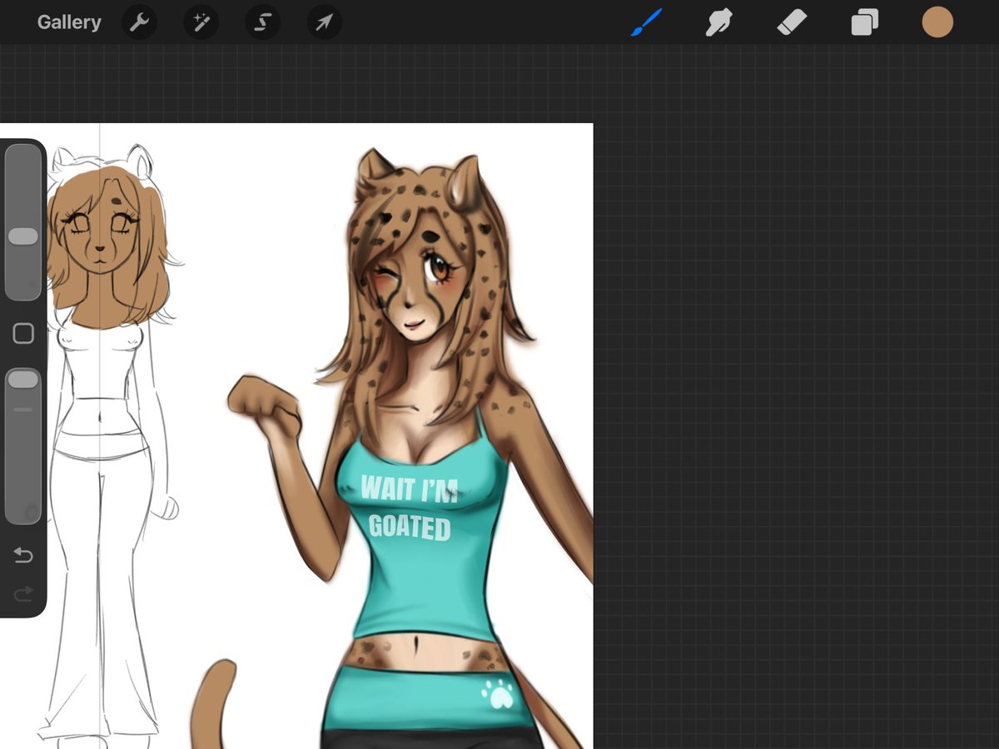This screenshot has width=999, height=749.
Task: Adjust the brush size slider handle
Action: click(23, 236)
